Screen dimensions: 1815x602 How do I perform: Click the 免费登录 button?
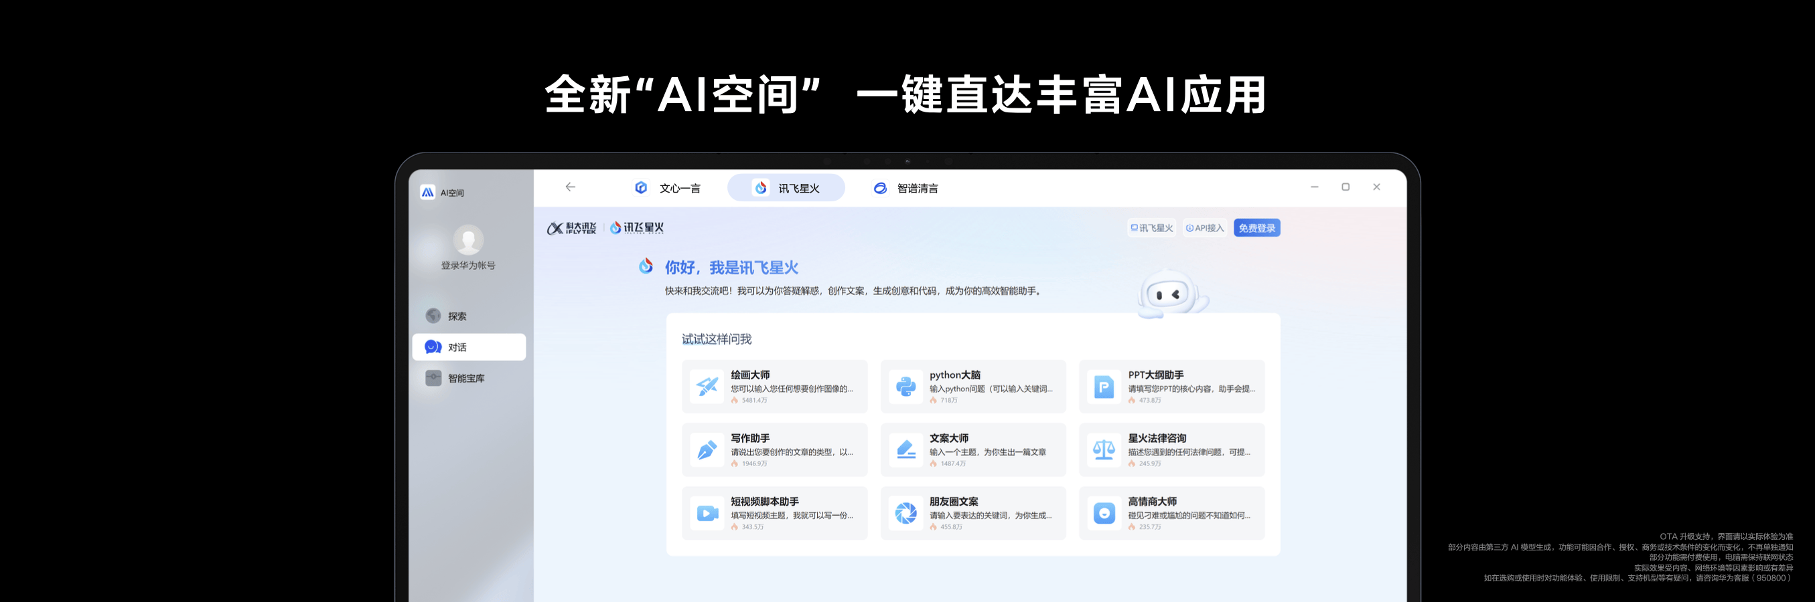1256,228
